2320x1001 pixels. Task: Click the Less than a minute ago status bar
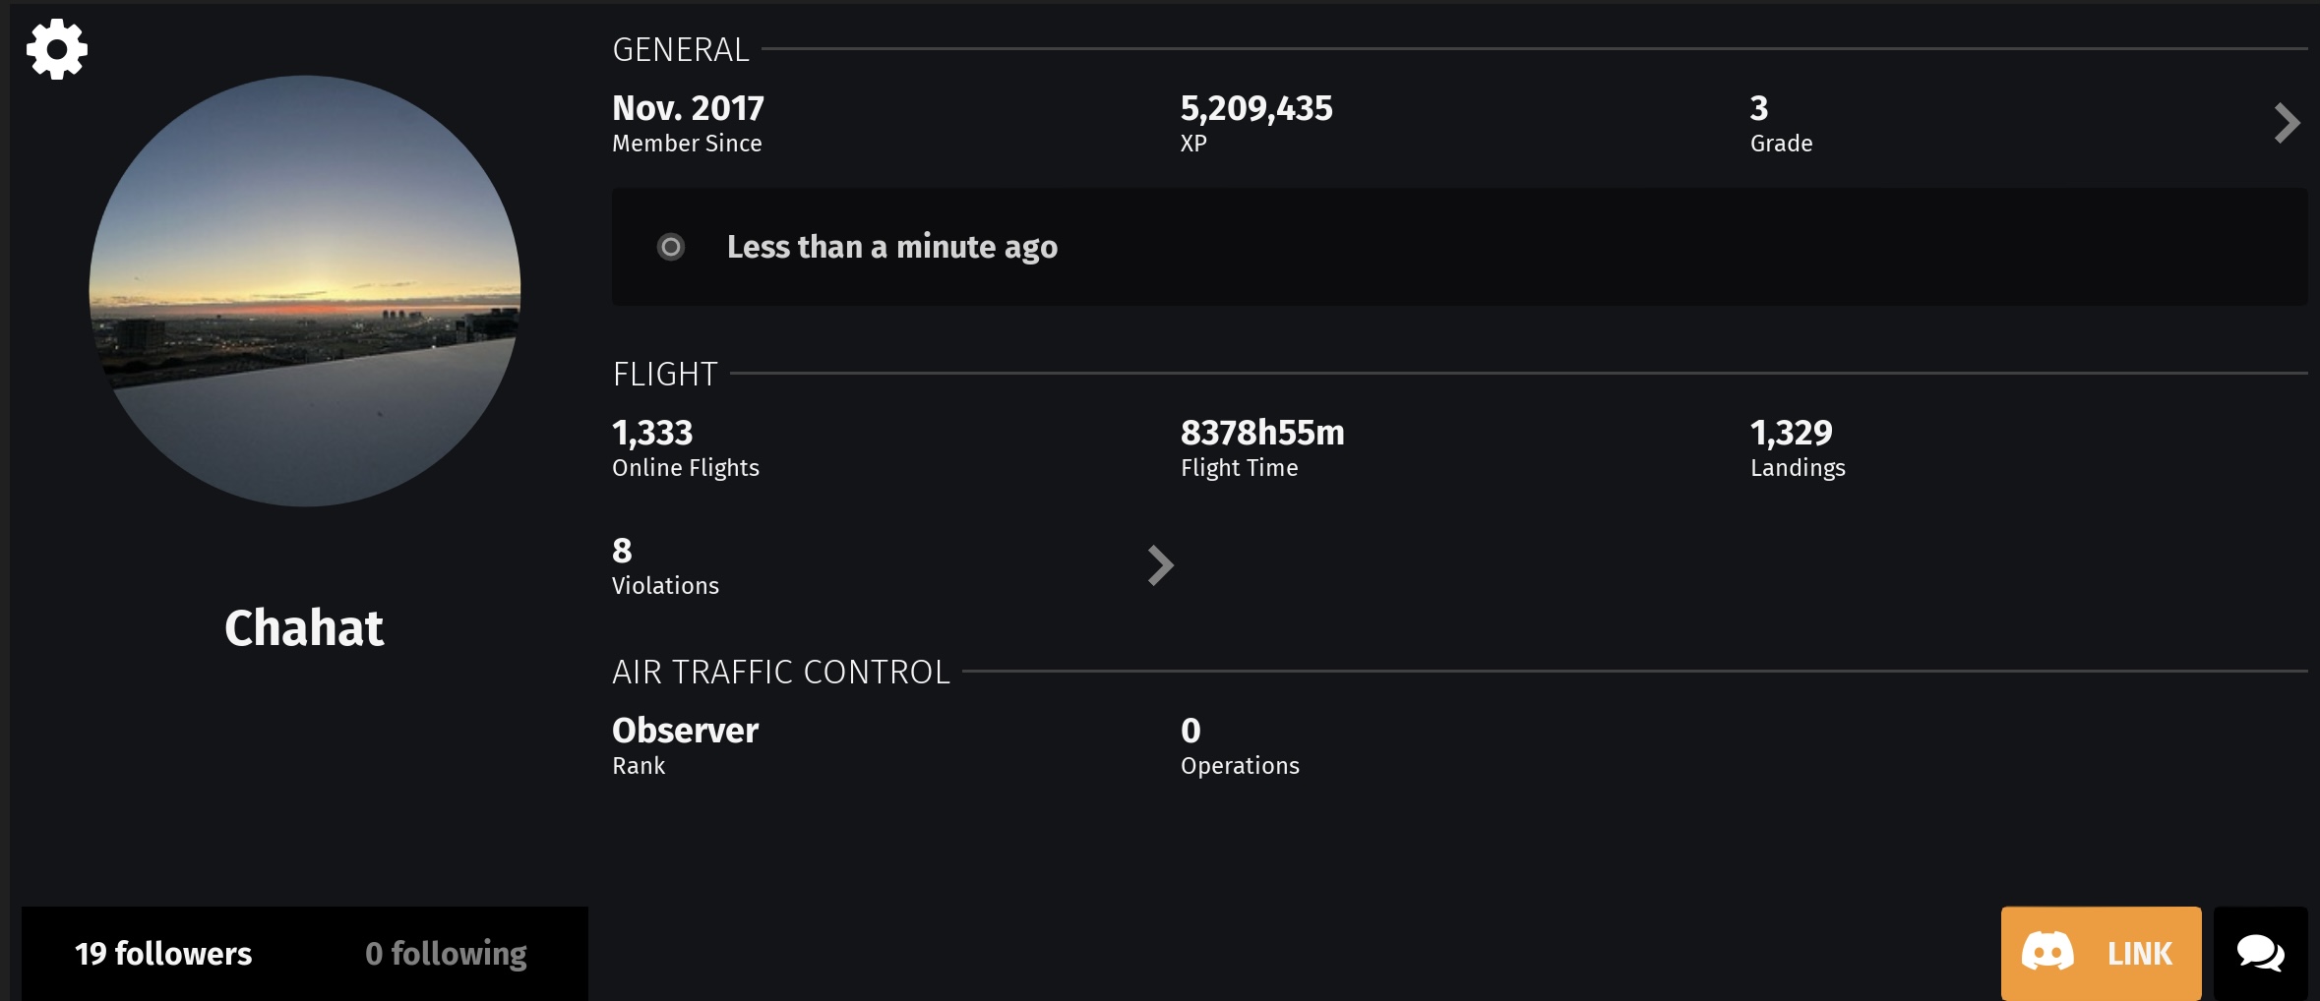[x=1459, y=247]
